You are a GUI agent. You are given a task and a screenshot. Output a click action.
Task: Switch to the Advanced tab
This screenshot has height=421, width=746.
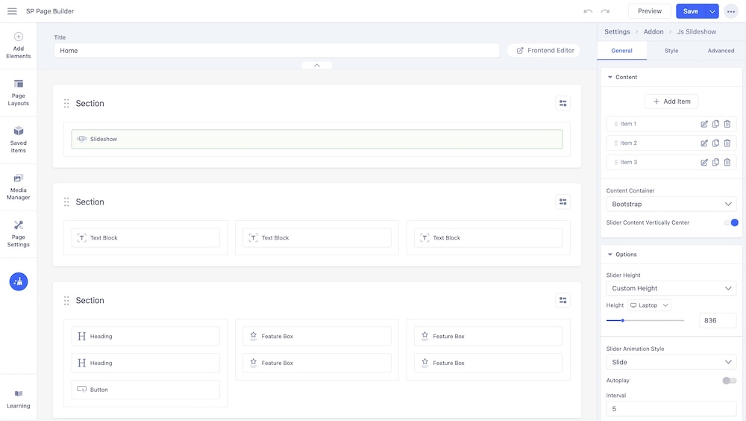tap(721, 51)
